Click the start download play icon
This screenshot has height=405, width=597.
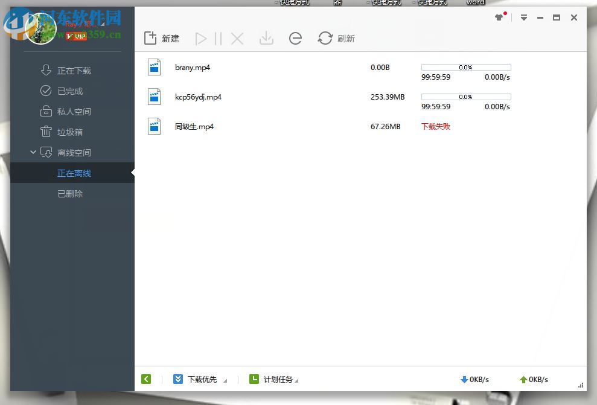coord(201,38)
